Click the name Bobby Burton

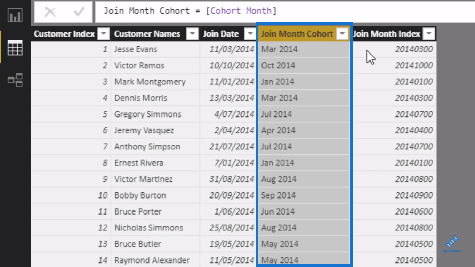140,195
